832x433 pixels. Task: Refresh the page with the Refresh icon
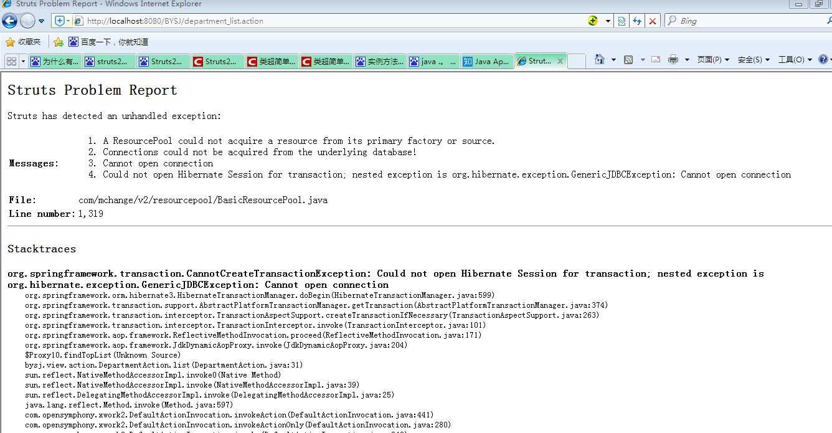point(637,21)
